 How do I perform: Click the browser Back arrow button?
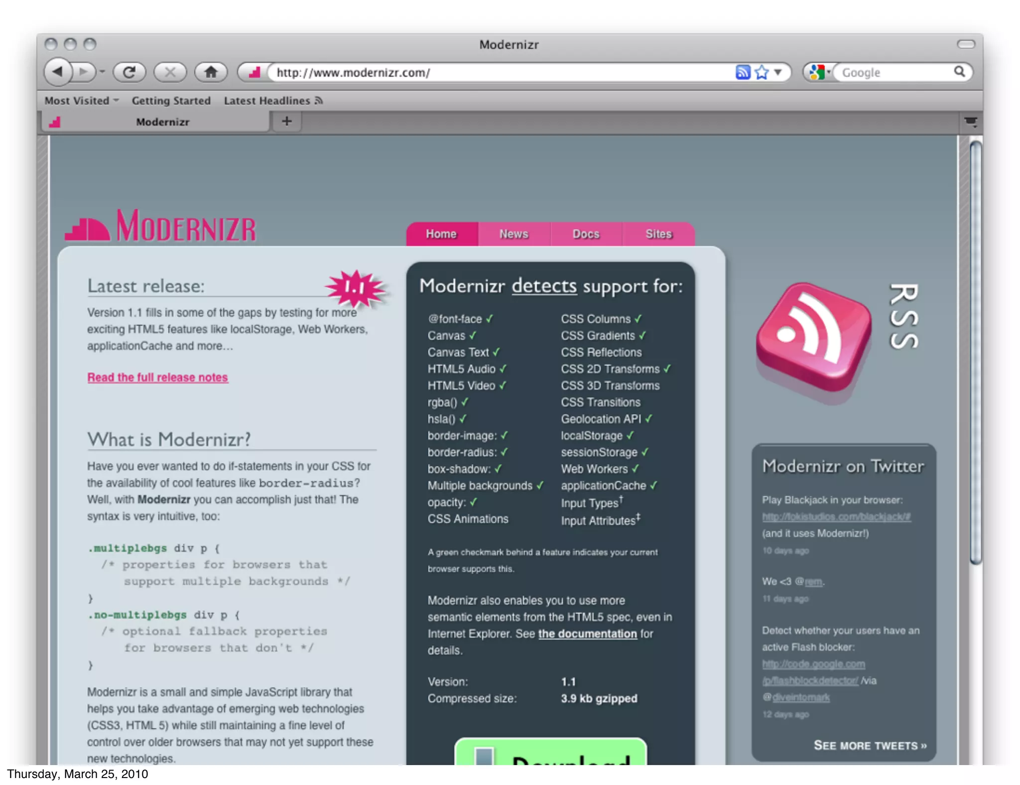coord(57,72)
